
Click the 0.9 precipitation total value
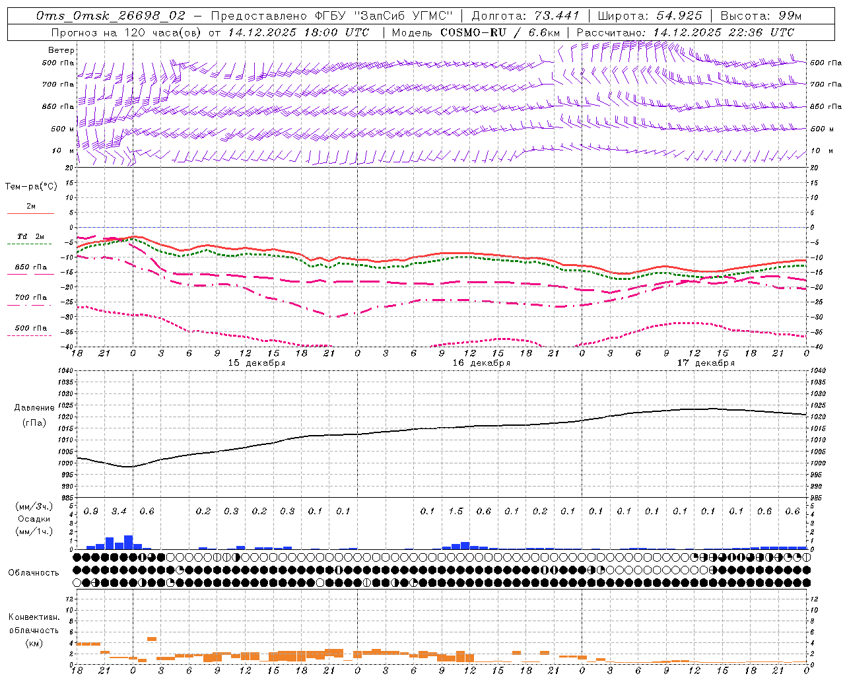[x=91, y=512]
